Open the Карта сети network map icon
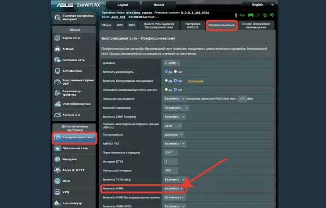This screenshot has width=326, height=208. (x=57, y=38)
